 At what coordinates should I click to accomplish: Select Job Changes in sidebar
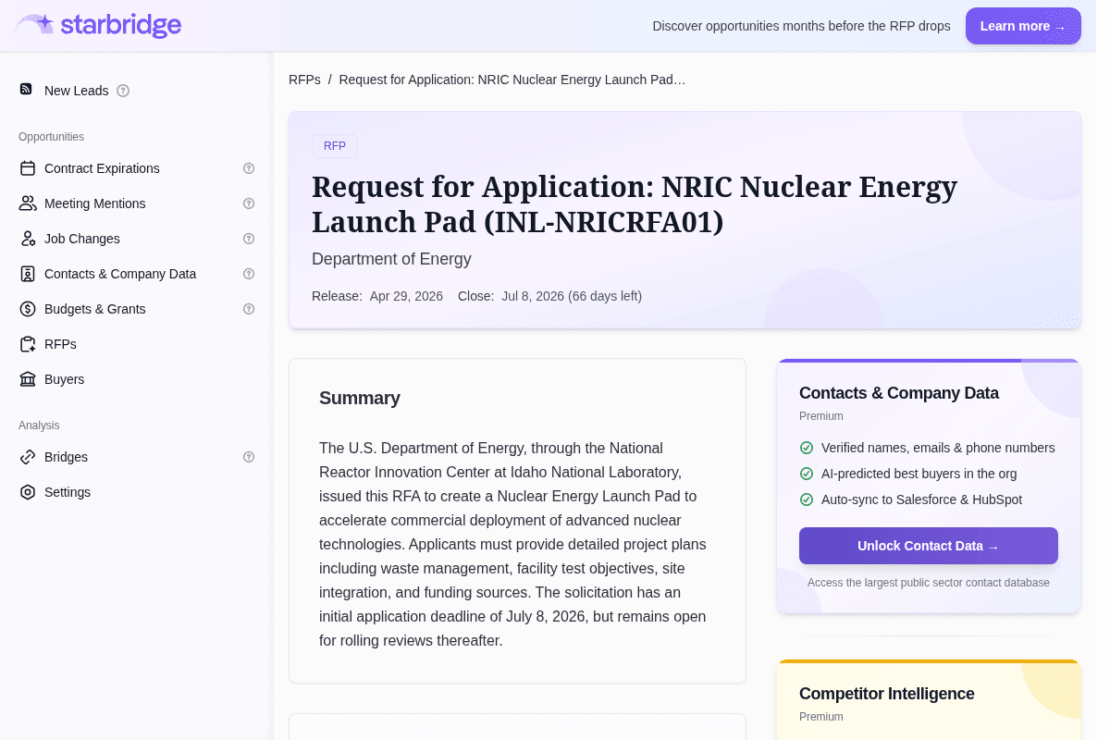coord(82,239)
